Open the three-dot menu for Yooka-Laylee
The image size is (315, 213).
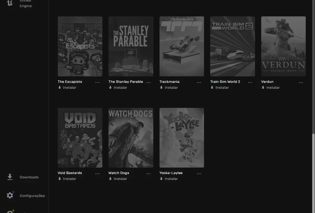click(199, 173)
